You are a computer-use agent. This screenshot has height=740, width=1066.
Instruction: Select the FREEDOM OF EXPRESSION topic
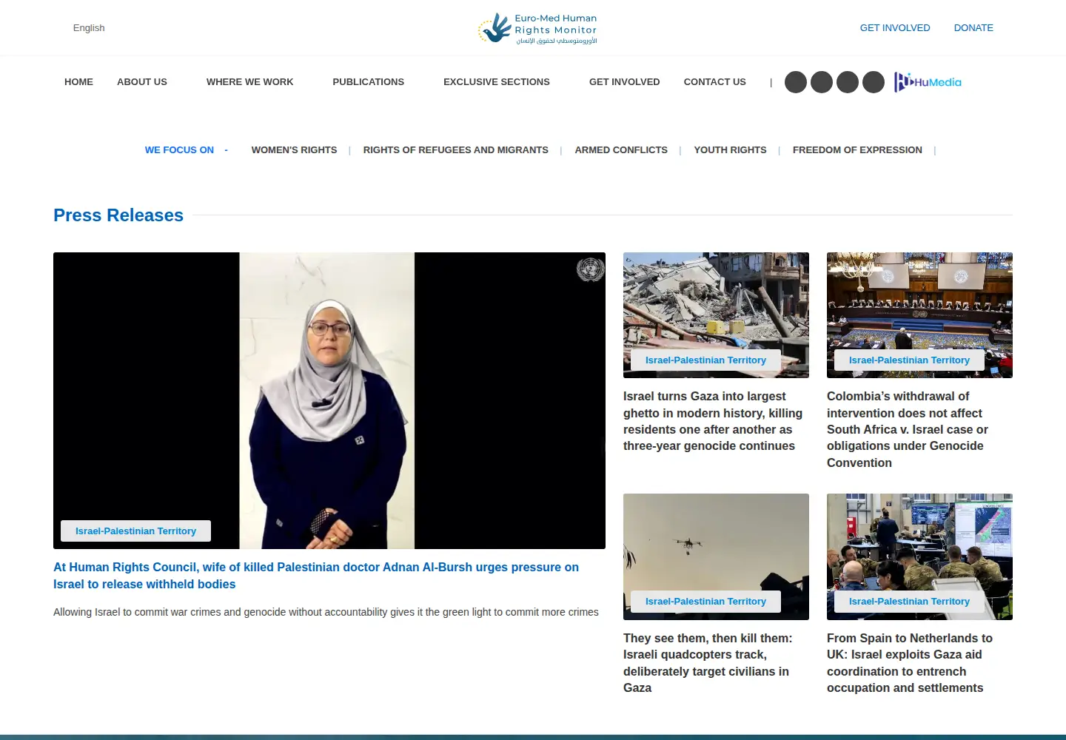pyautogui.click(x=857, y=150)
